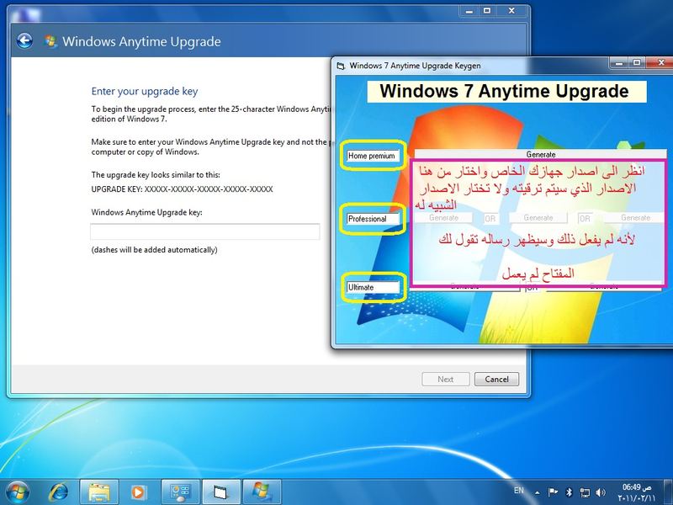Image resolution: width=673 pixels, height=505 pixels.
Task: Open the volume speaker icon in the tray
Action: point(601,492)
